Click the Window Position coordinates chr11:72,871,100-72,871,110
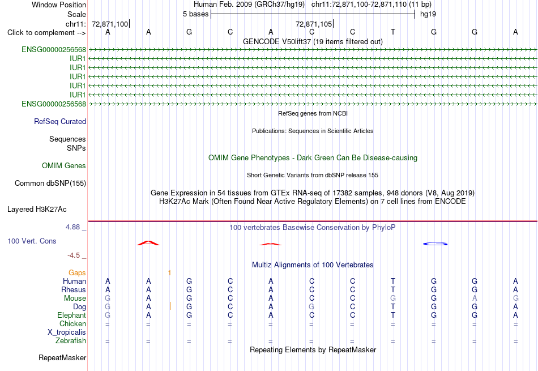Screen dimensions: 538x371 click(x=359, y=5)
